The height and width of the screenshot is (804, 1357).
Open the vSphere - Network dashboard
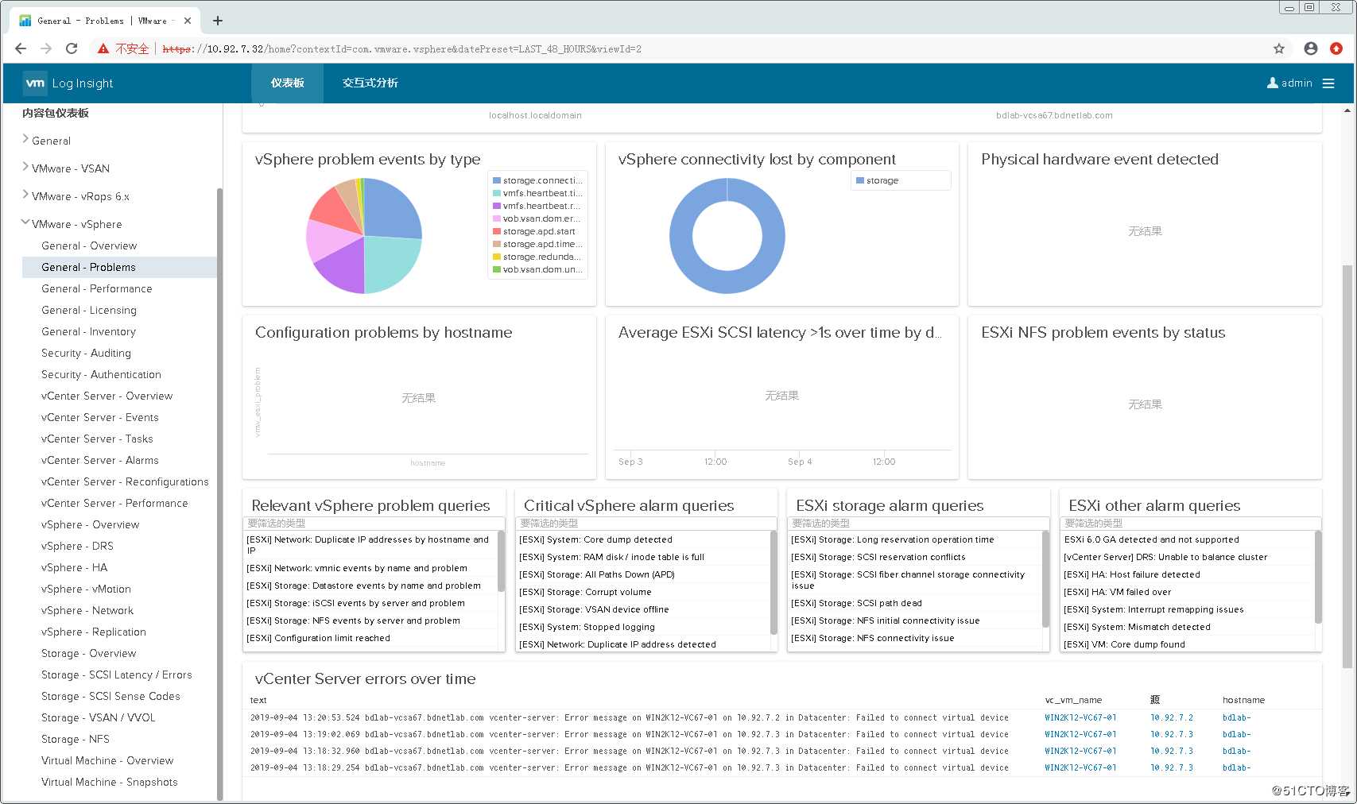[x=87, y=610]
